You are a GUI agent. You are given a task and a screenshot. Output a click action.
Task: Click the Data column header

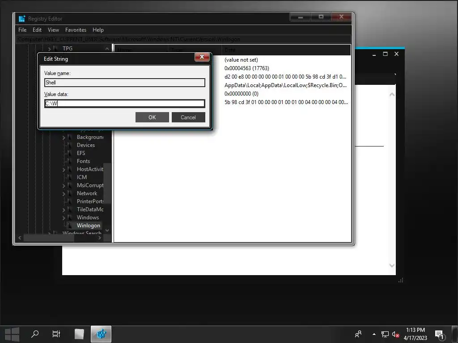coord(286,50)
